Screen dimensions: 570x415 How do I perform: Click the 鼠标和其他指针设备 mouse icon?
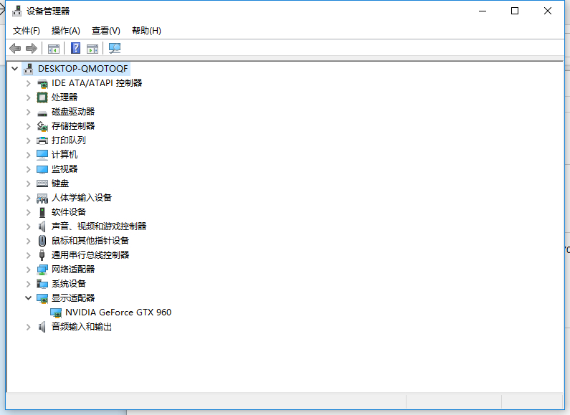point(42,241)
